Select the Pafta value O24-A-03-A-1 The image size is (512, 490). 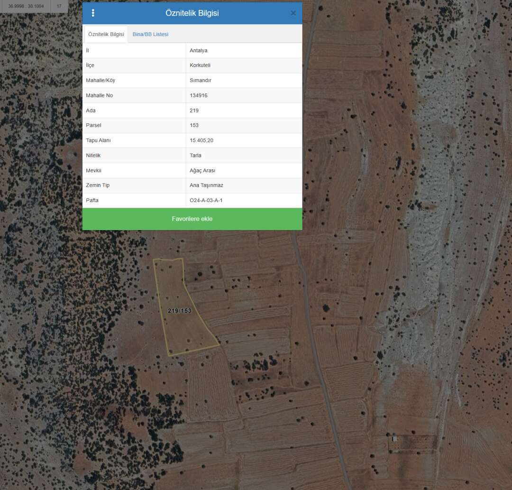(206, 200)
